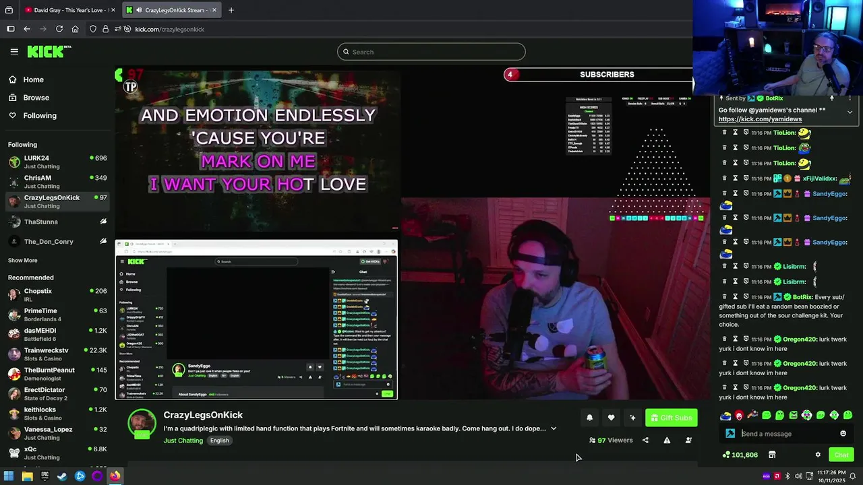Click the sparkle subscribe icon
Image resolution: width=863 pixels, height=485 pixels.
(632, 418)
